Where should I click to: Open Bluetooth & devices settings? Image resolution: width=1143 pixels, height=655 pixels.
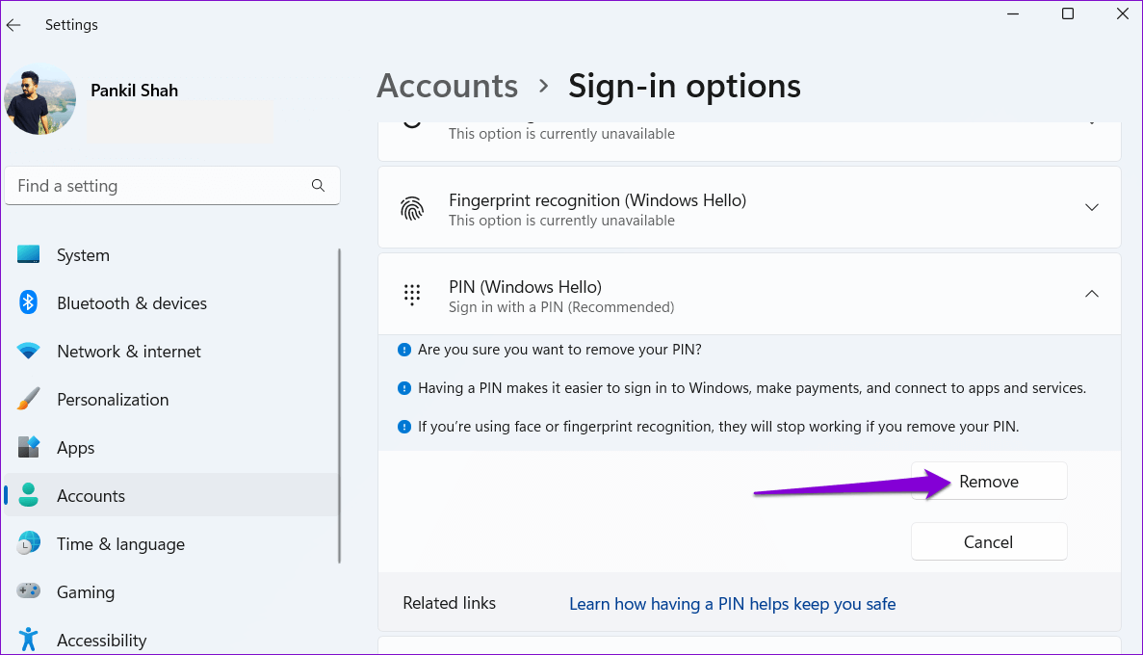point(171,303)
